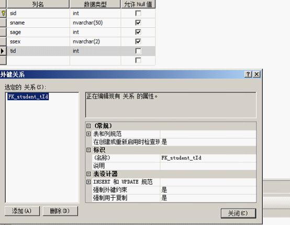
Task: Uncheck Allow Null for ssex
Action: pyautogui.click(x=138, y=41)
